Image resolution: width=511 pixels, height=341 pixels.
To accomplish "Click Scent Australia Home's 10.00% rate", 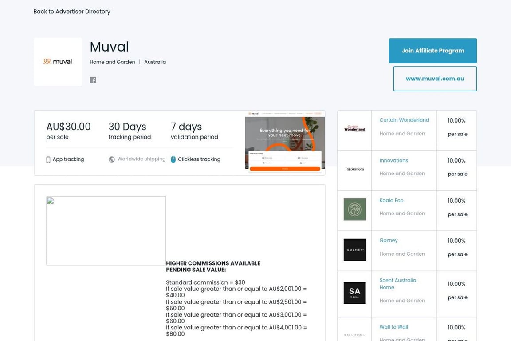I will pyautogui.click(x=456, y=284).
